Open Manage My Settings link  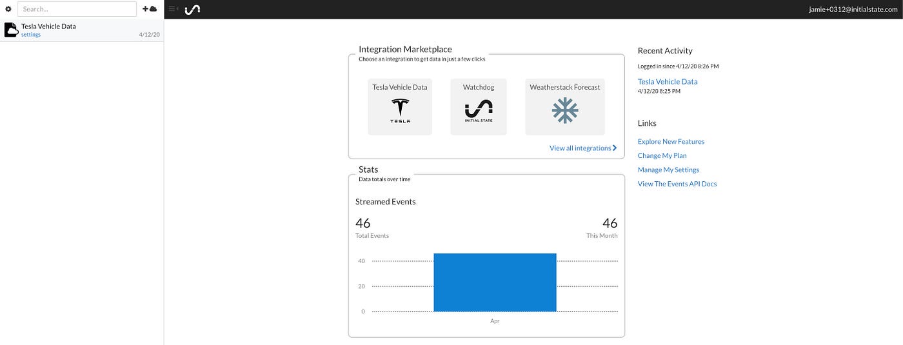(668, 170)
